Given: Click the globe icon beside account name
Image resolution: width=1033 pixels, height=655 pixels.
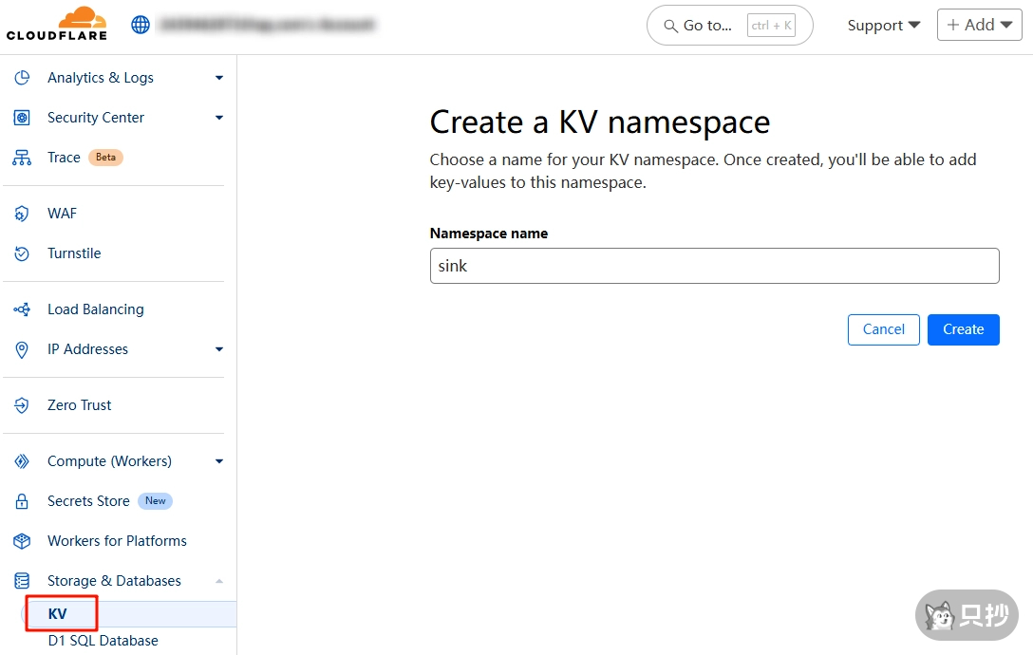Looking at the screenshot, I should [141, 25].
